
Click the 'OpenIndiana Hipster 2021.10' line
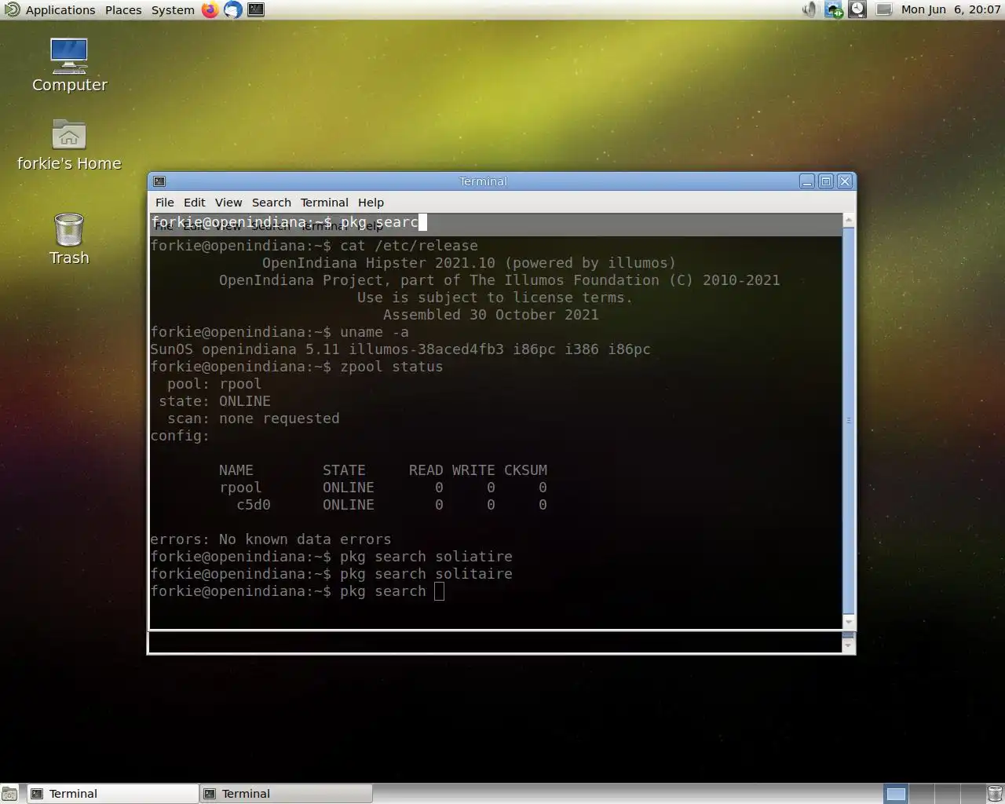click(469, 263)
